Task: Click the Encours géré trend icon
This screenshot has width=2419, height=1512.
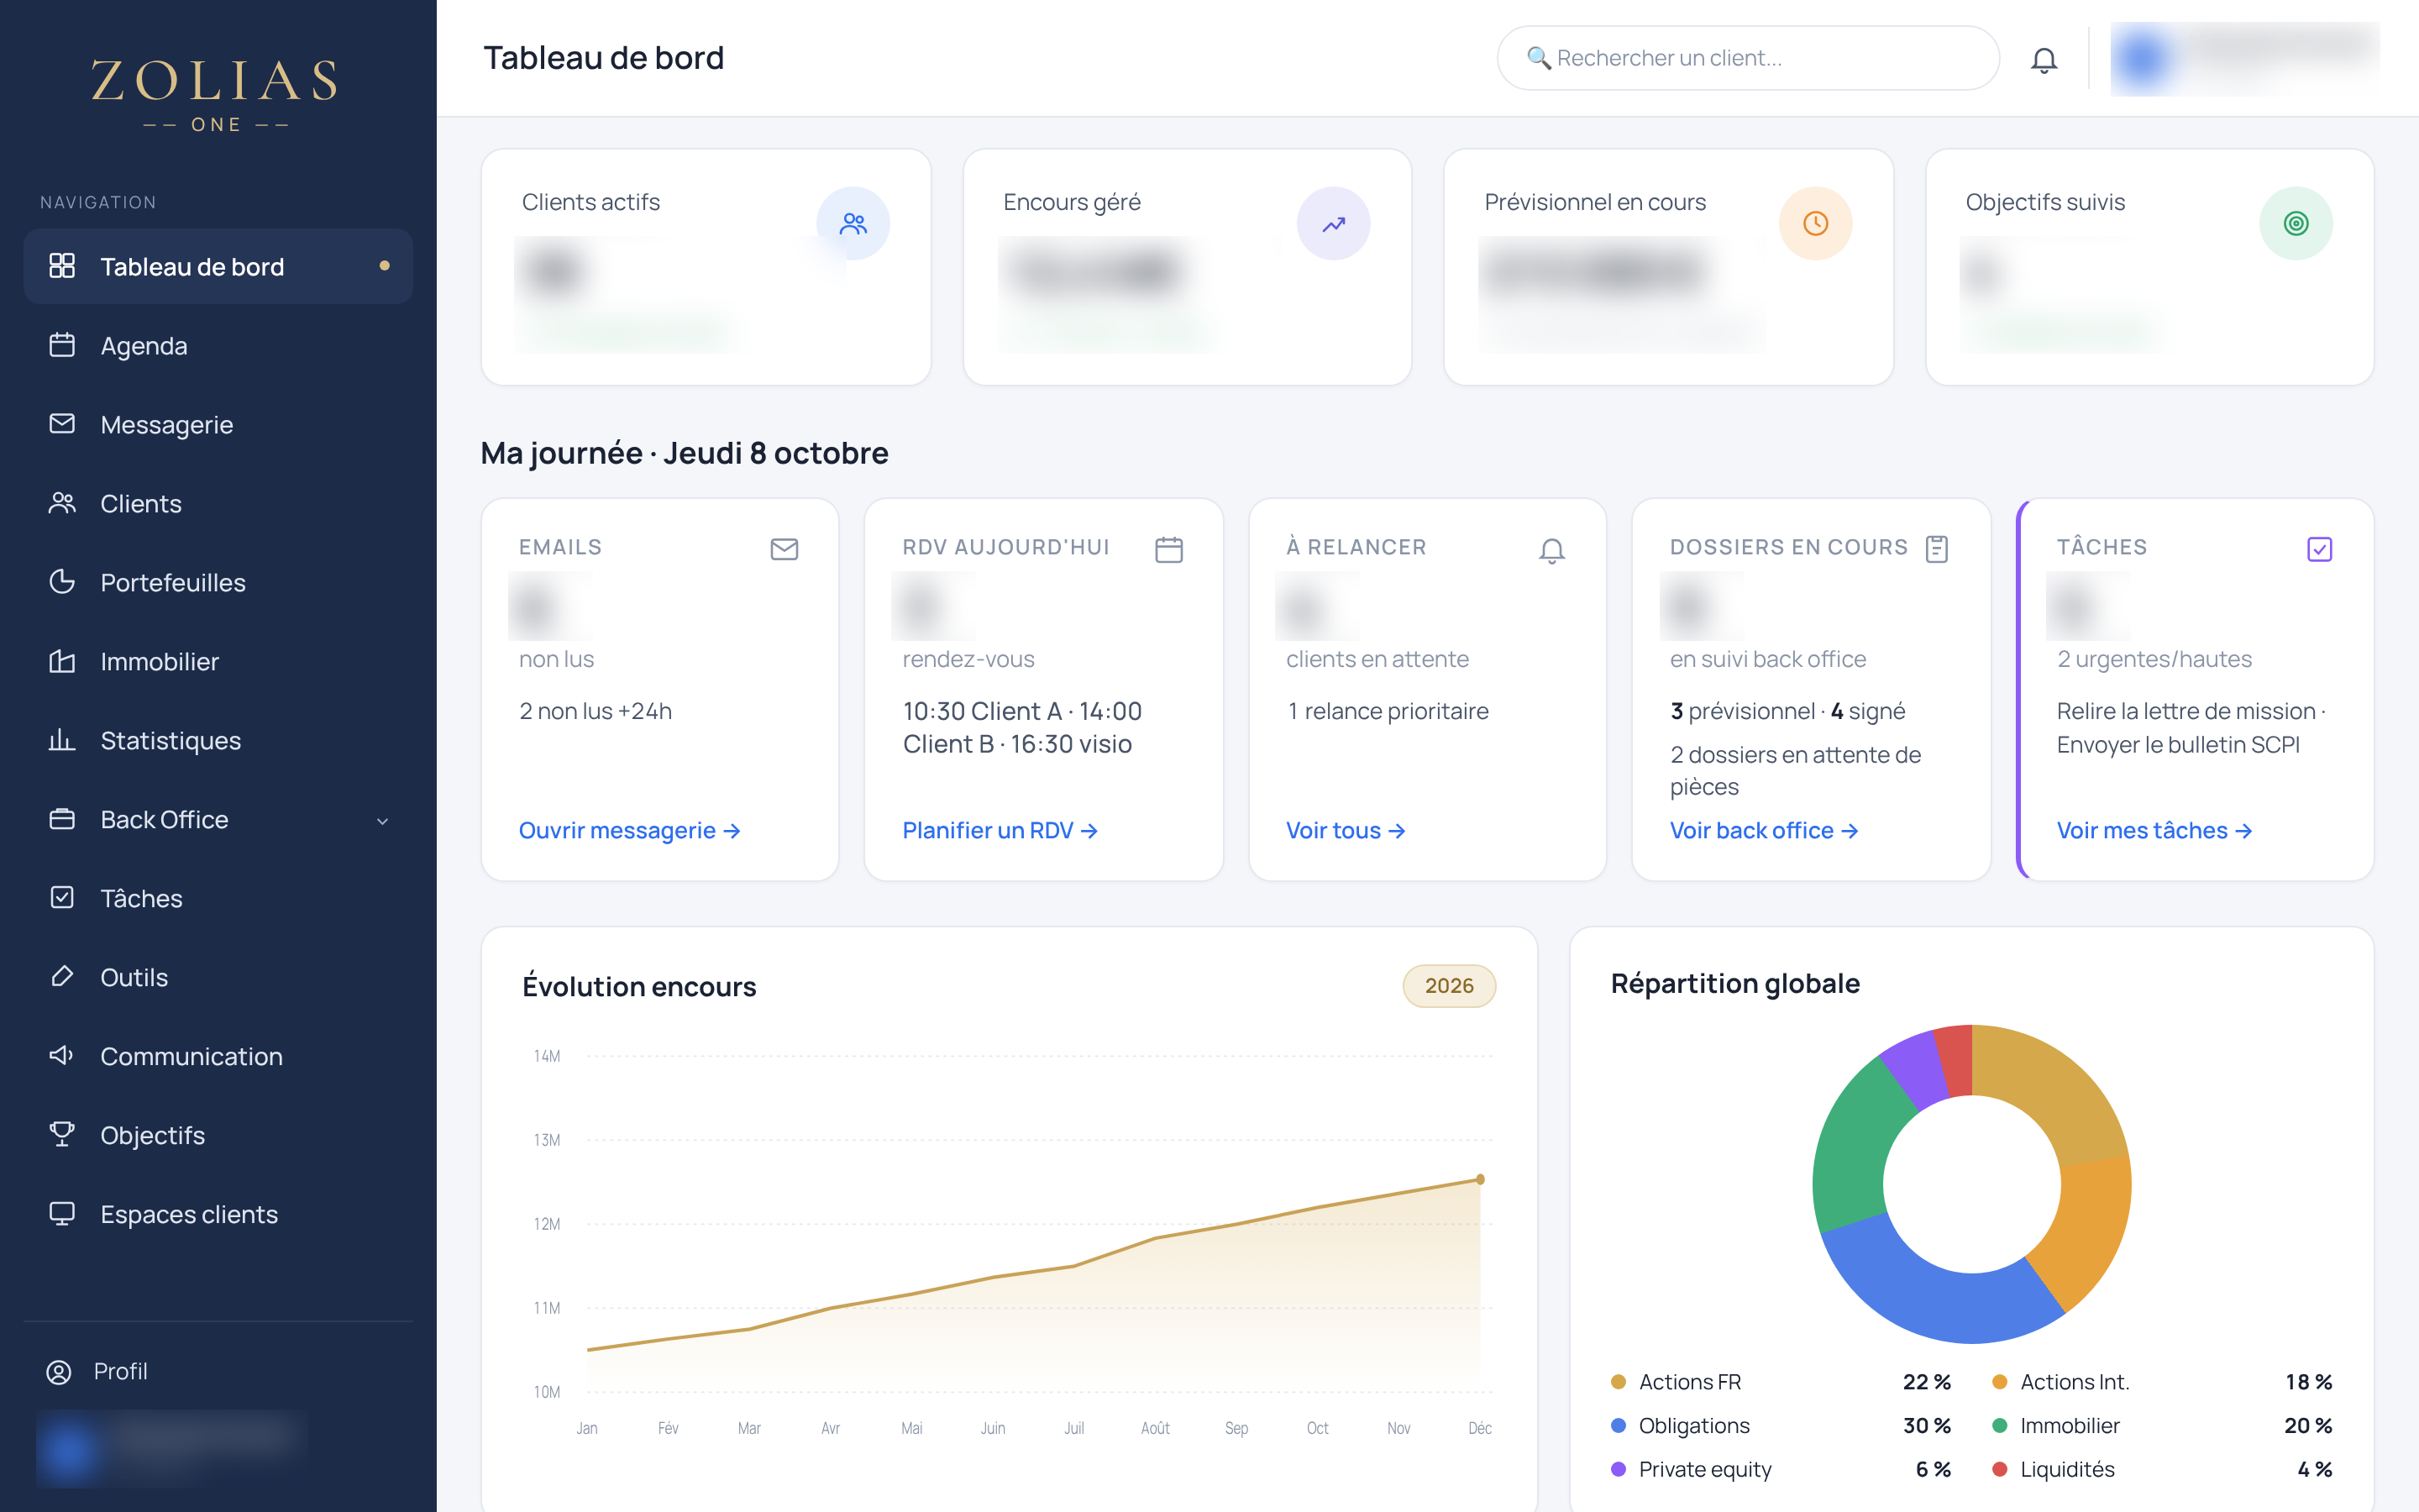Action: [1334, 223]
